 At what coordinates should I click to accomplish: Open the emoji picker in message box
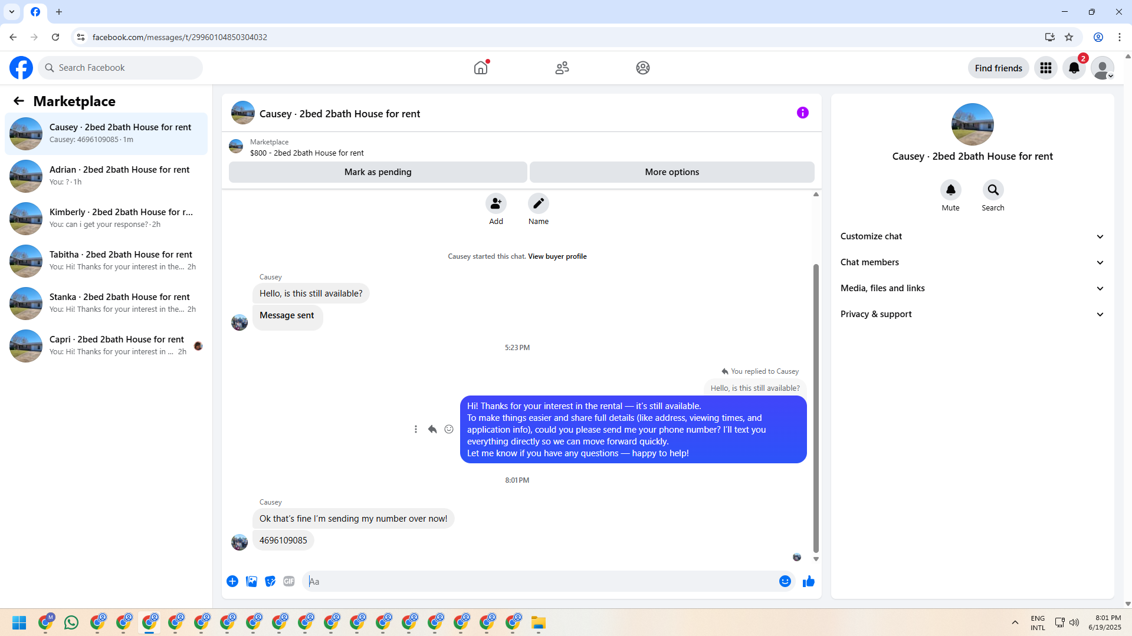[x=785, y=581]
